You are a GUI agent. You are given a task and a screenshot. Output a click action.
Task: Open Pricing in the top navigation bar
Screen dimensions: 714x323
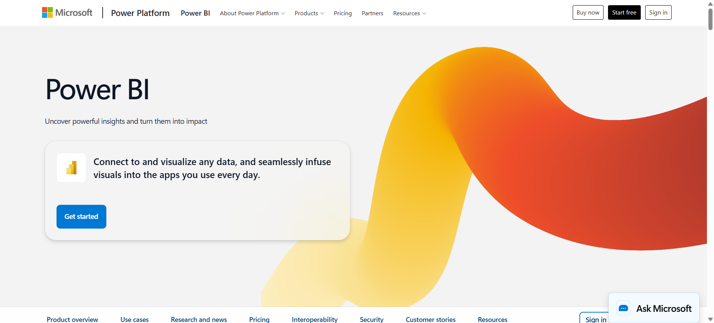tap(342, 13)
